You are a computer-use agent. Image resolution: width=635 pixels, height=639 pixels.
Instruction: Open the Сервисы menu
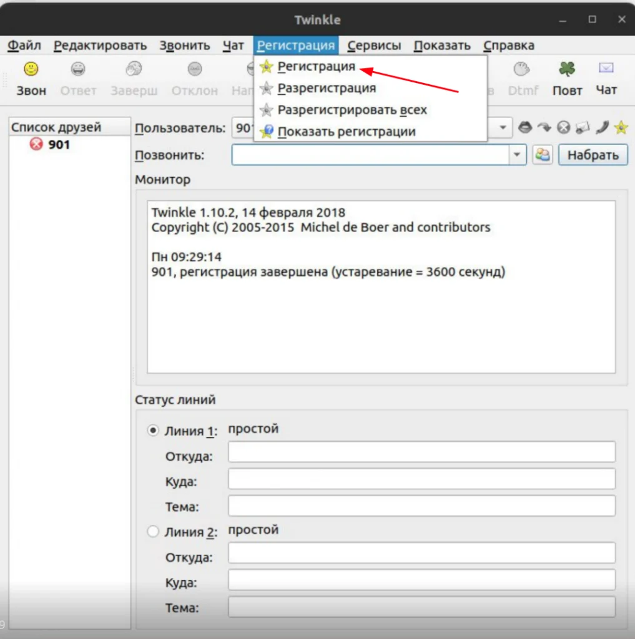(374, 45)
